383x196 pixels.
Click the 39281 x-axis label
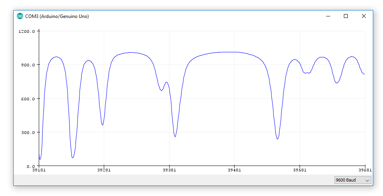[104, 170]
